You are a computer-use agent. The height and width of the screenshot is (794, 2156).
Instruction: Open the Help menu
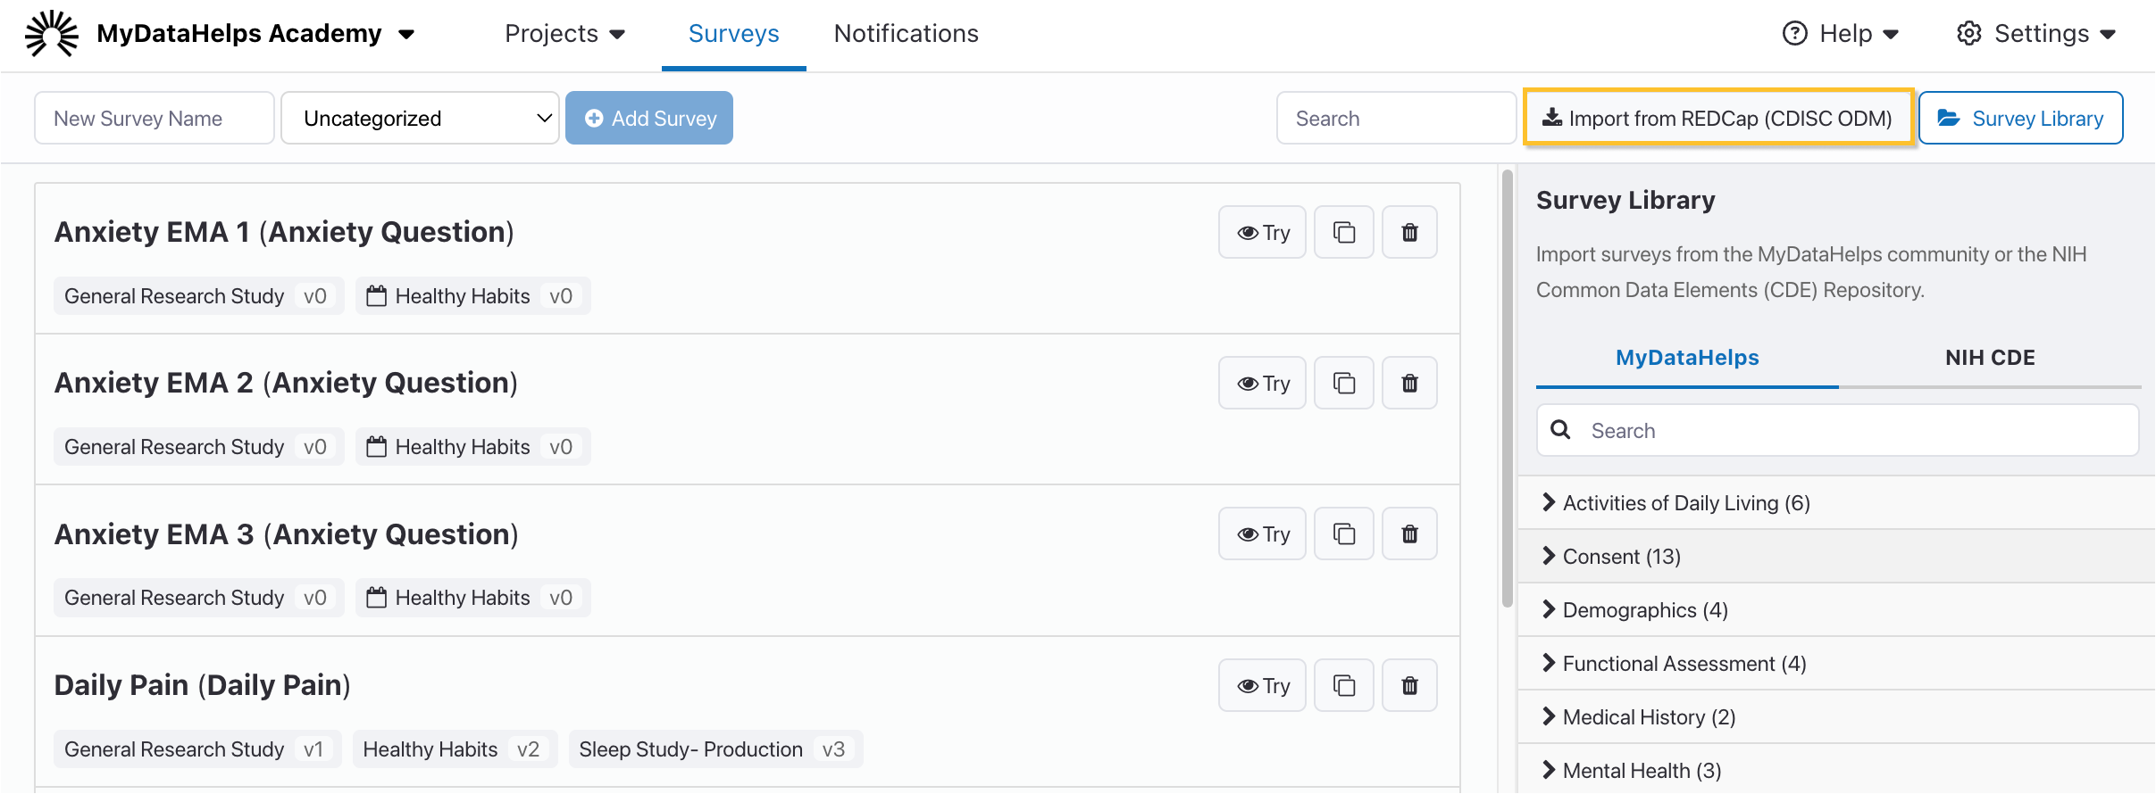point(1840,34)
